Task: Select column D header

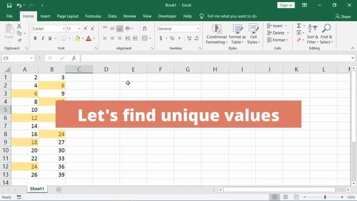Action: (x=106, y=69)
